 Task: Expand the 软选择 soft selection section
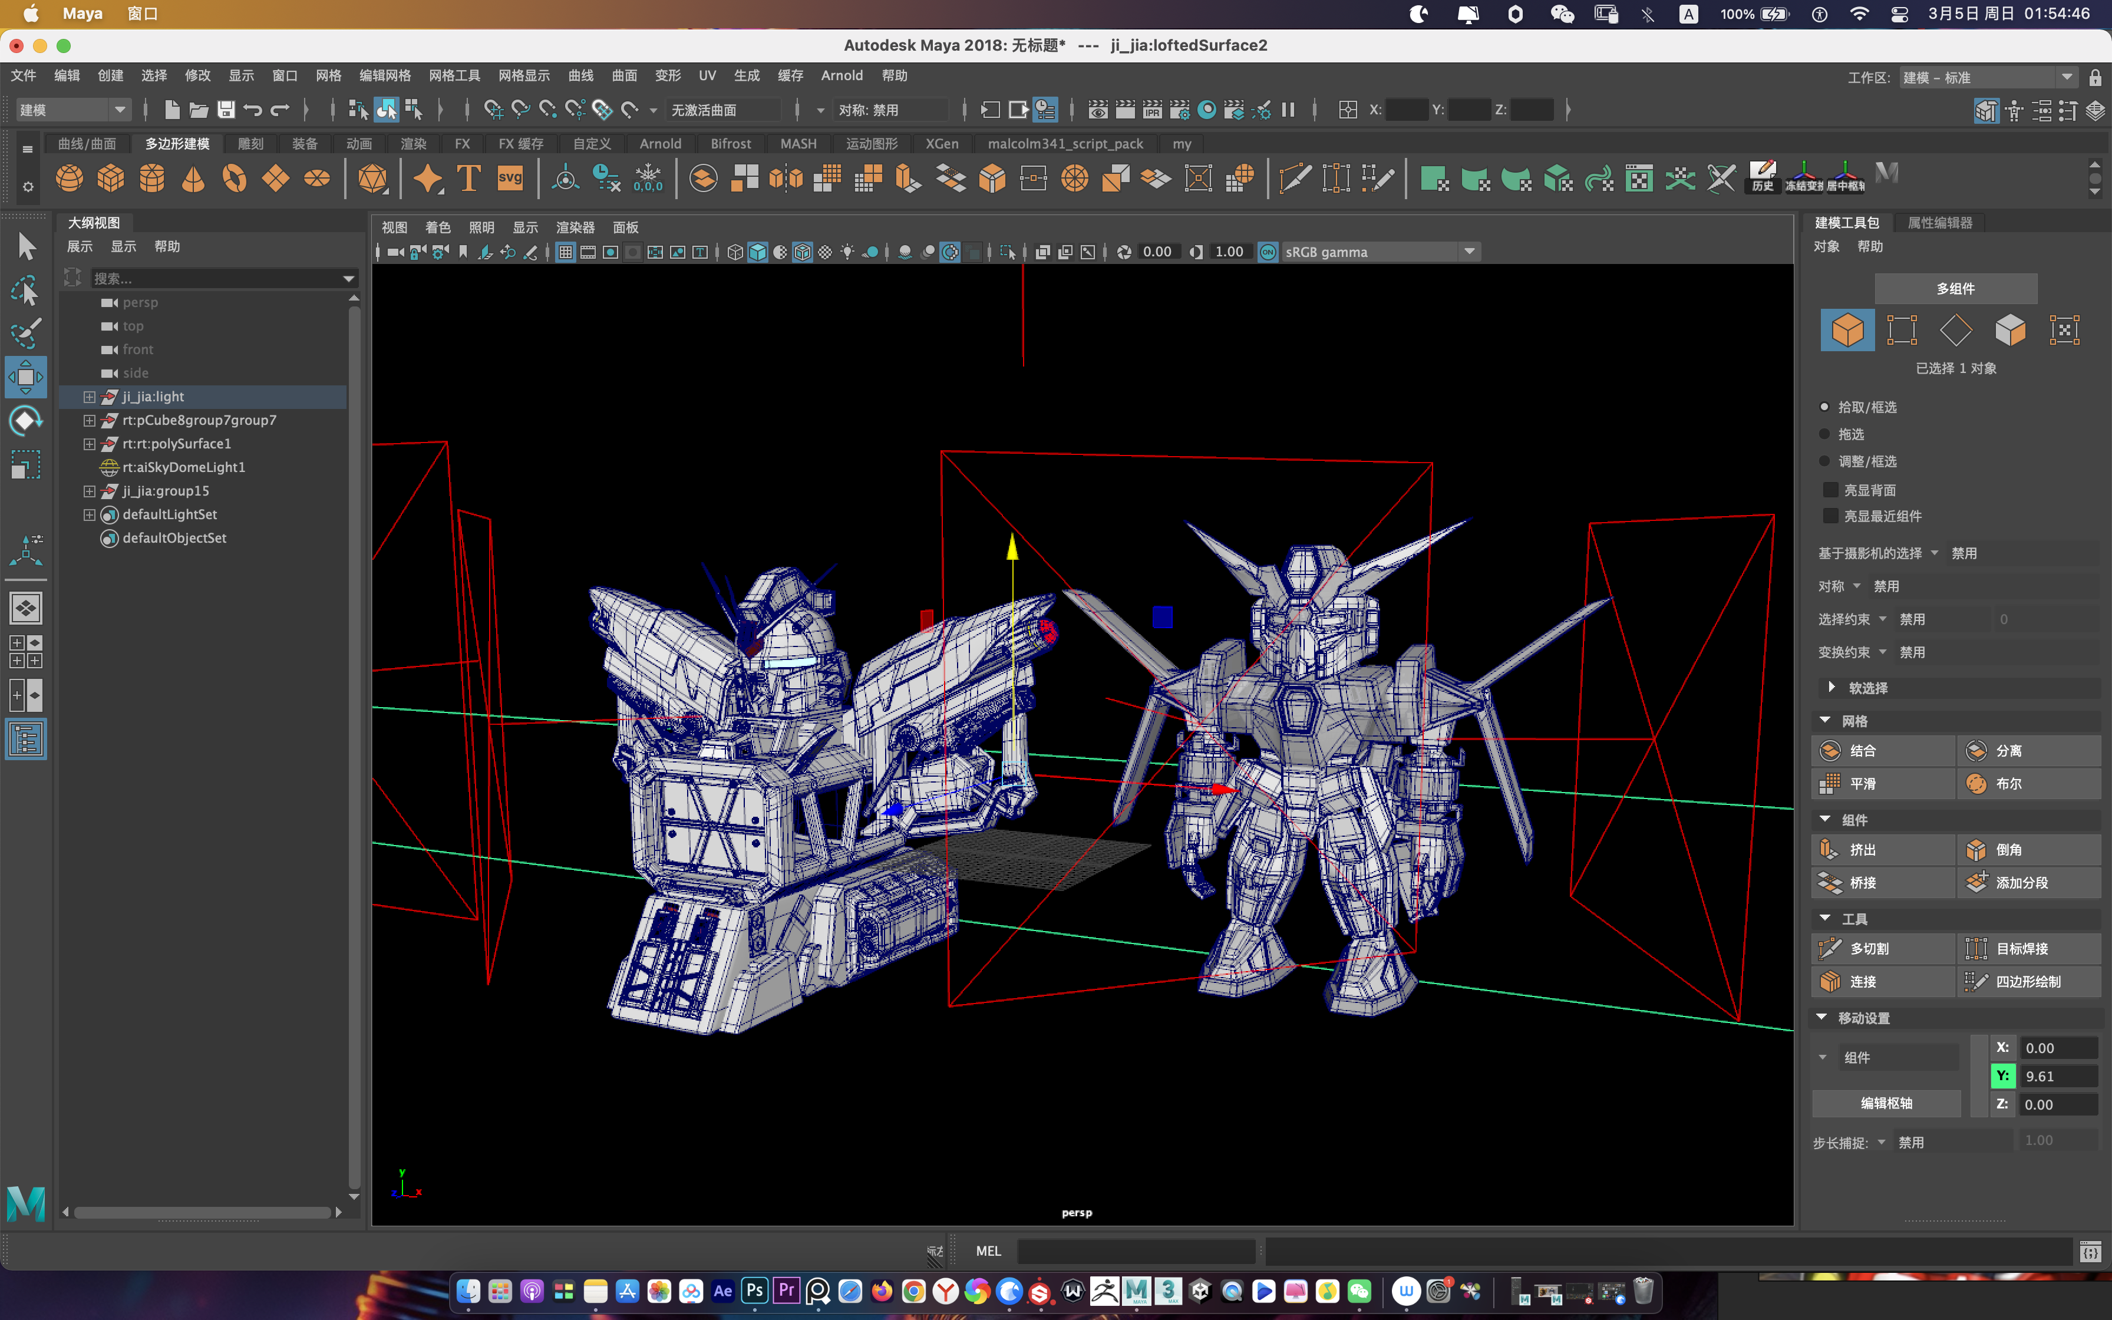pos(1831,688)
